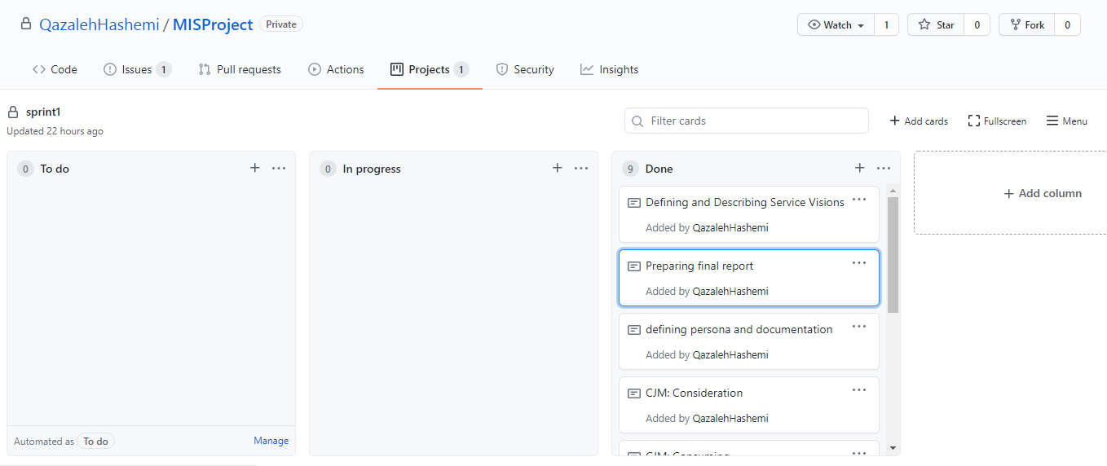Open the Actions tab

pyautogui.click(x=336, y=69)
